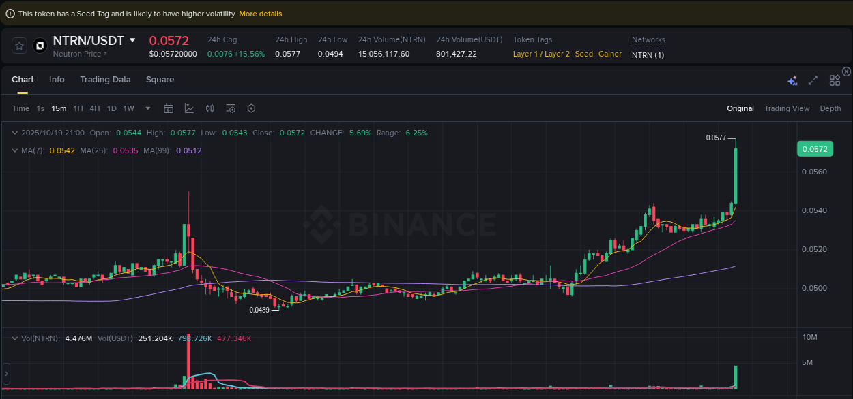Collapse the Volume indicator panel
The height and width of the screenshot is (399, 853).
pos(15,338)
